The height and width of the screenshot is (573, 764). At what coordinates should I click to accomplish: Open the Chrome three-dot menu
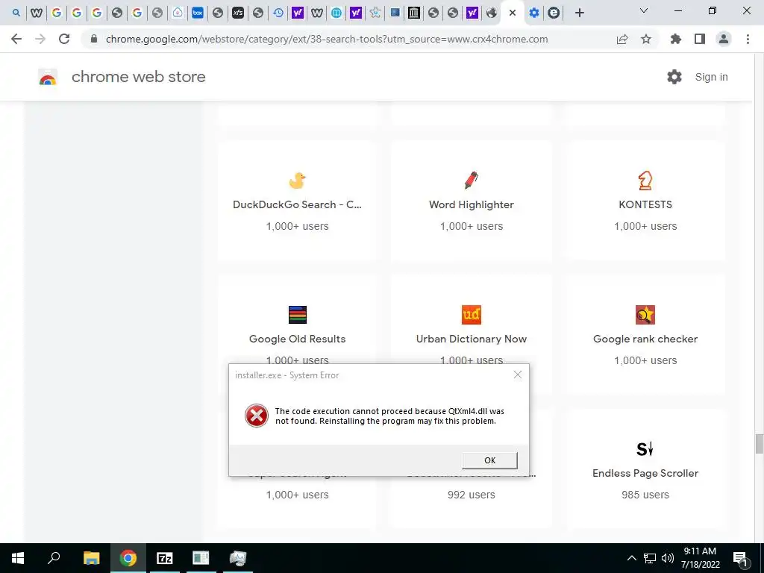(x=748, y=39)
